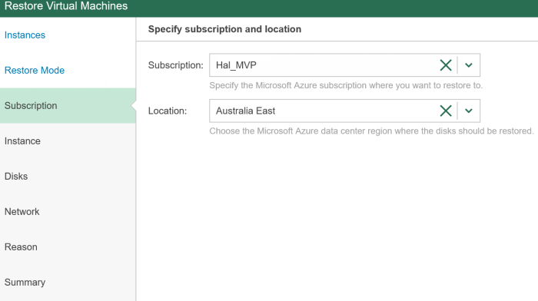Click the 'Subscription:' field label
Image resolution: width=538 pixels, height=301 pixels.
coord(176,65)
